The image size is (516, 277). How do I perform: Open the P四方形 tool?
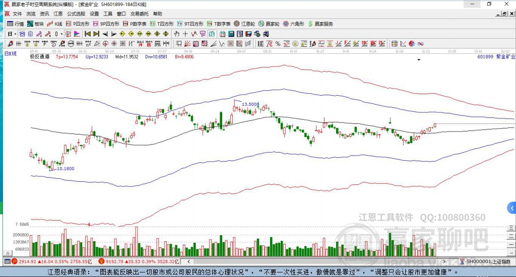coord(78,24)
